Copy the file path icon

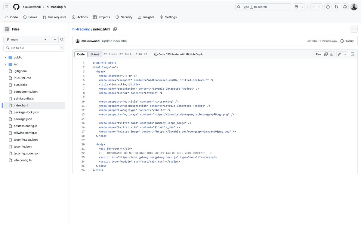[x=115, y=29]
